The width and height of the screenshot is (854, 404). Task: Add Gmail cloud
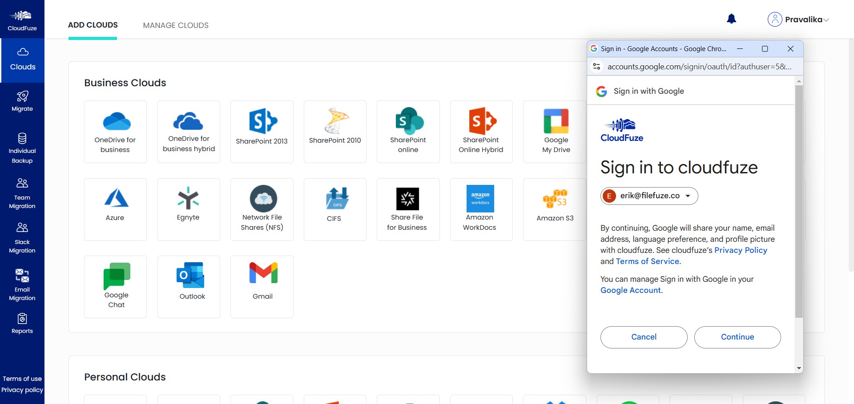(x=262, y=287)
